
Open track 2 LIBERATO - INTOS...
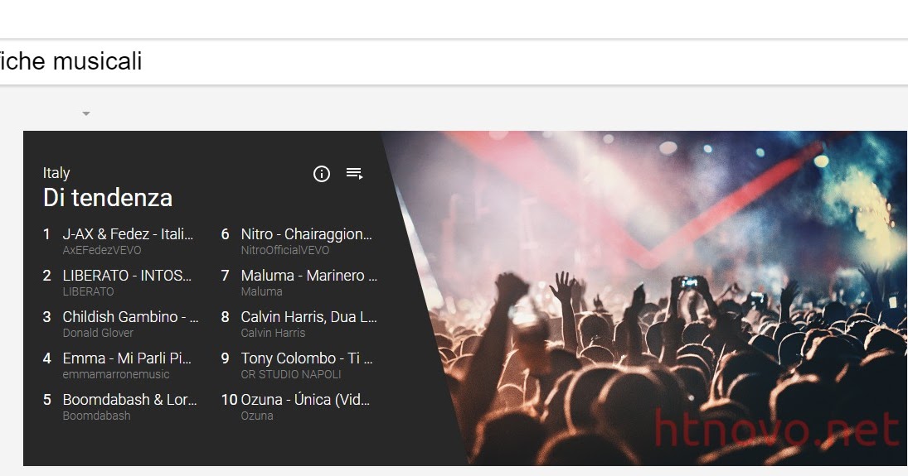(x=127, y=276)
